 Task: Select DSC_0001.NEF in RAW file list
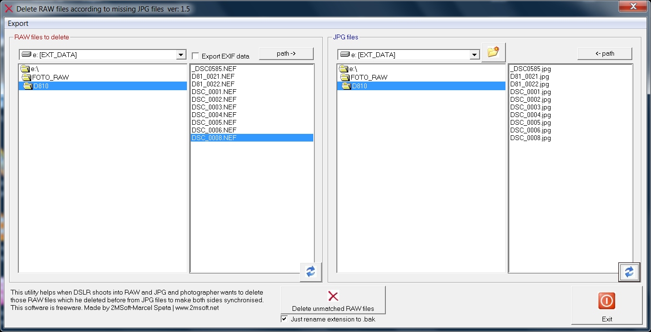(x=252, y=92)
